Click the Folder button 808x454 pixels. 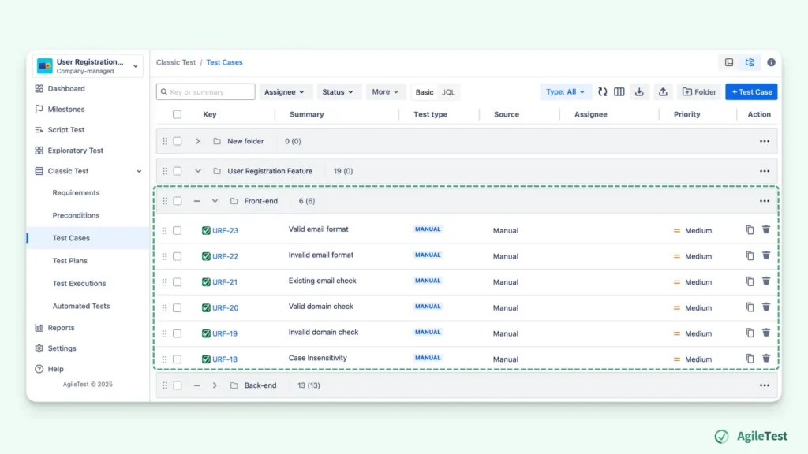pos(699,92)
